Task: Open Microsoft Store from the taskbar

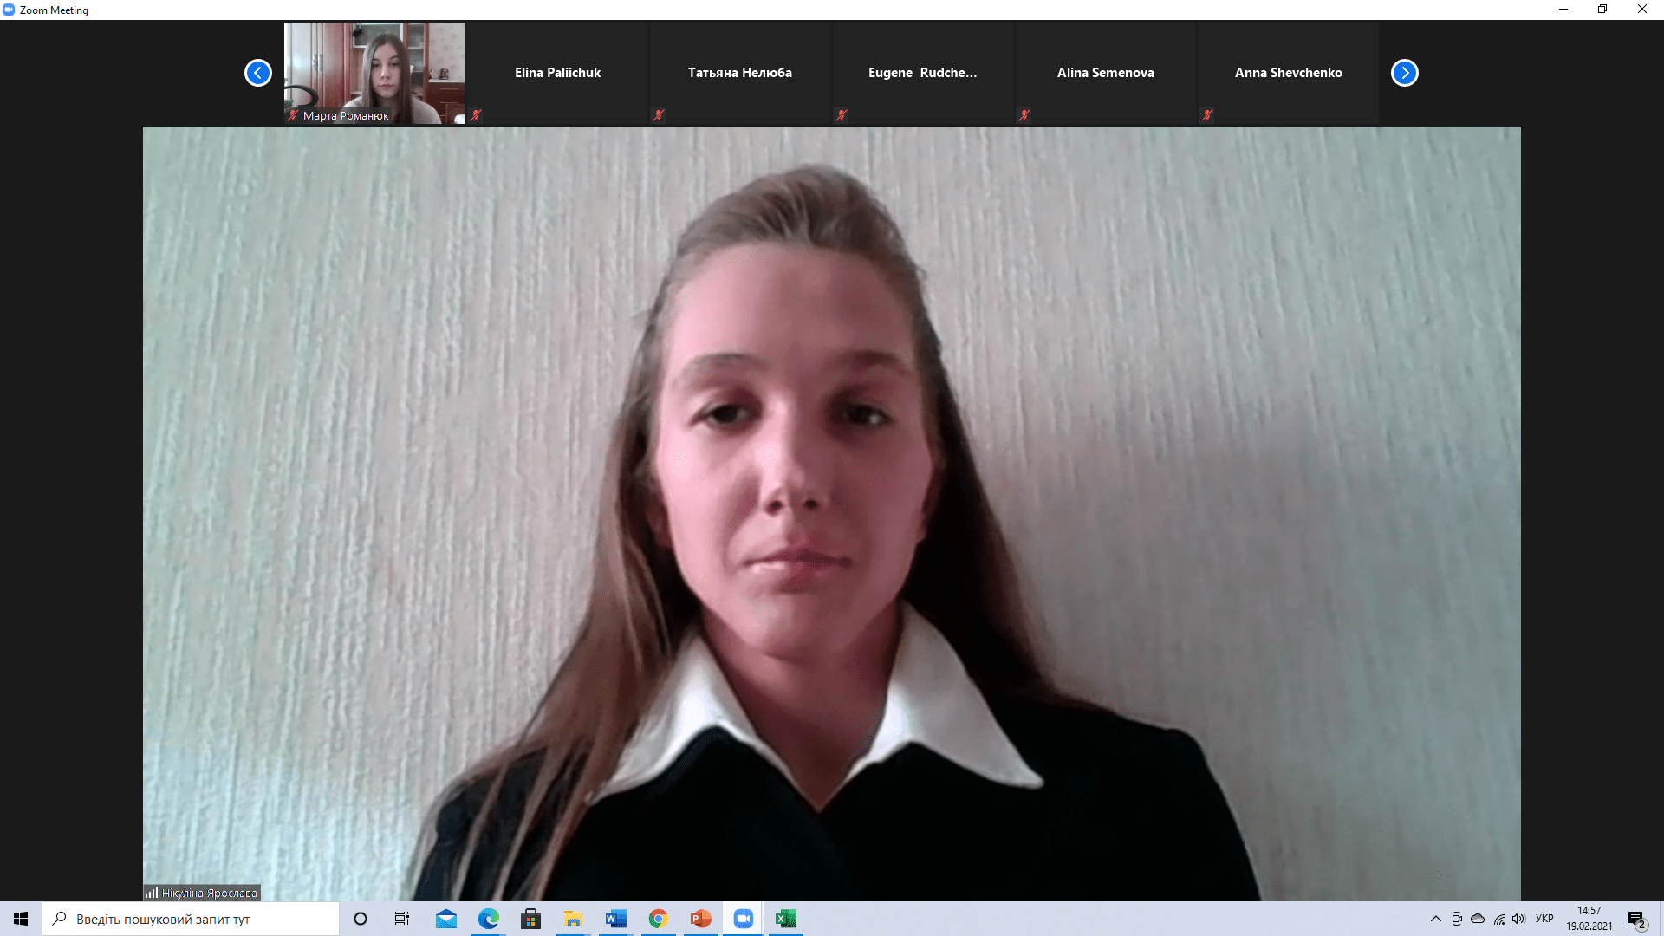Action: 530,919
